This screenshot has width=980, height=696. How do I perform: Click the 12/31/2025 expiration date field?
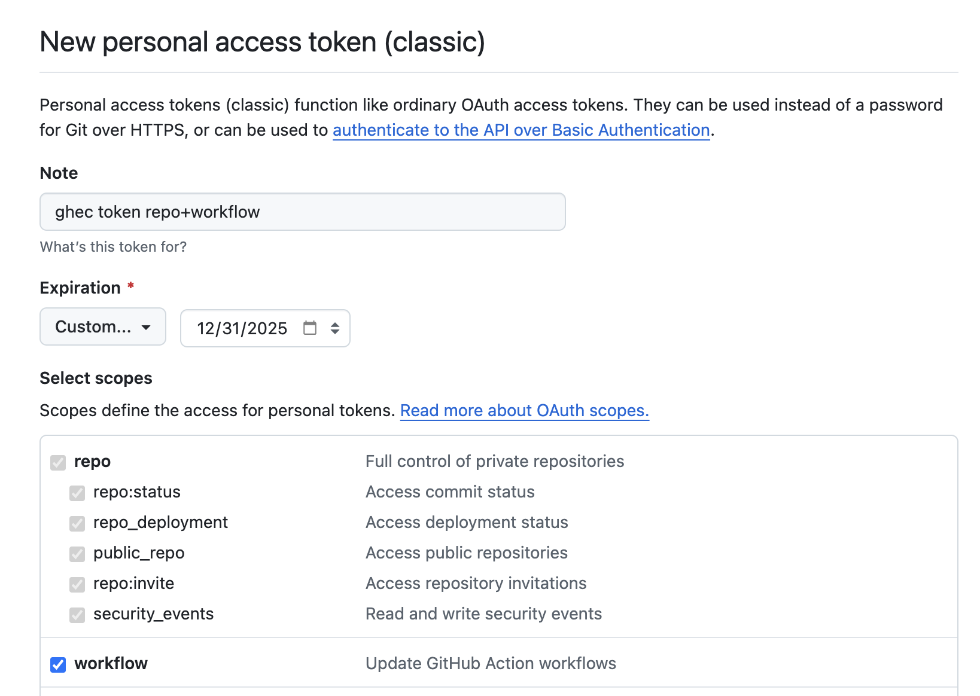(x=265, y=328)
